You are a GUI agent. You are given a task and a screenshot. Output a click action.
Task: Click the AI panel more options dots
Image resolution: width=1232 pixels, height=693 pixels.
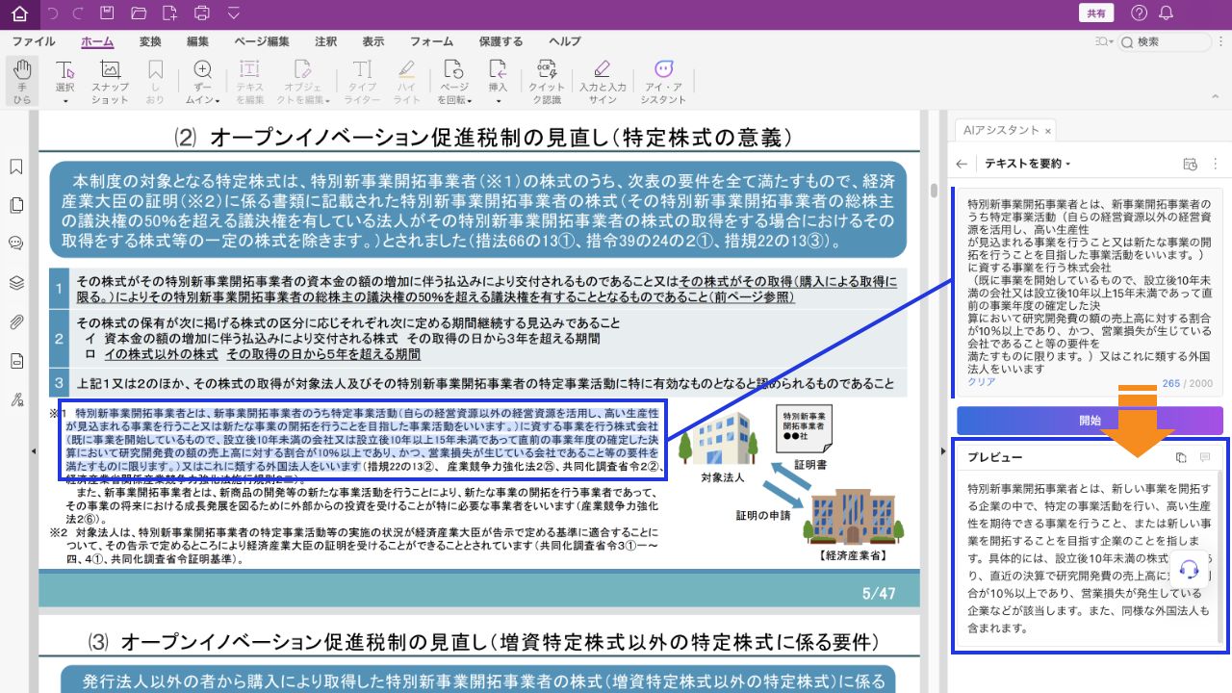[x=1215, y=164]
